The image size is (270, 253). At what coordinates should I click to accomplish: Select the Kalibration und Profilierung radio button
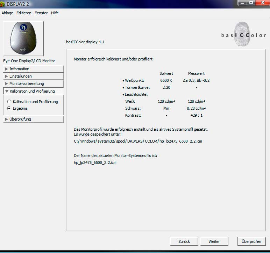[x=9, y=102]
